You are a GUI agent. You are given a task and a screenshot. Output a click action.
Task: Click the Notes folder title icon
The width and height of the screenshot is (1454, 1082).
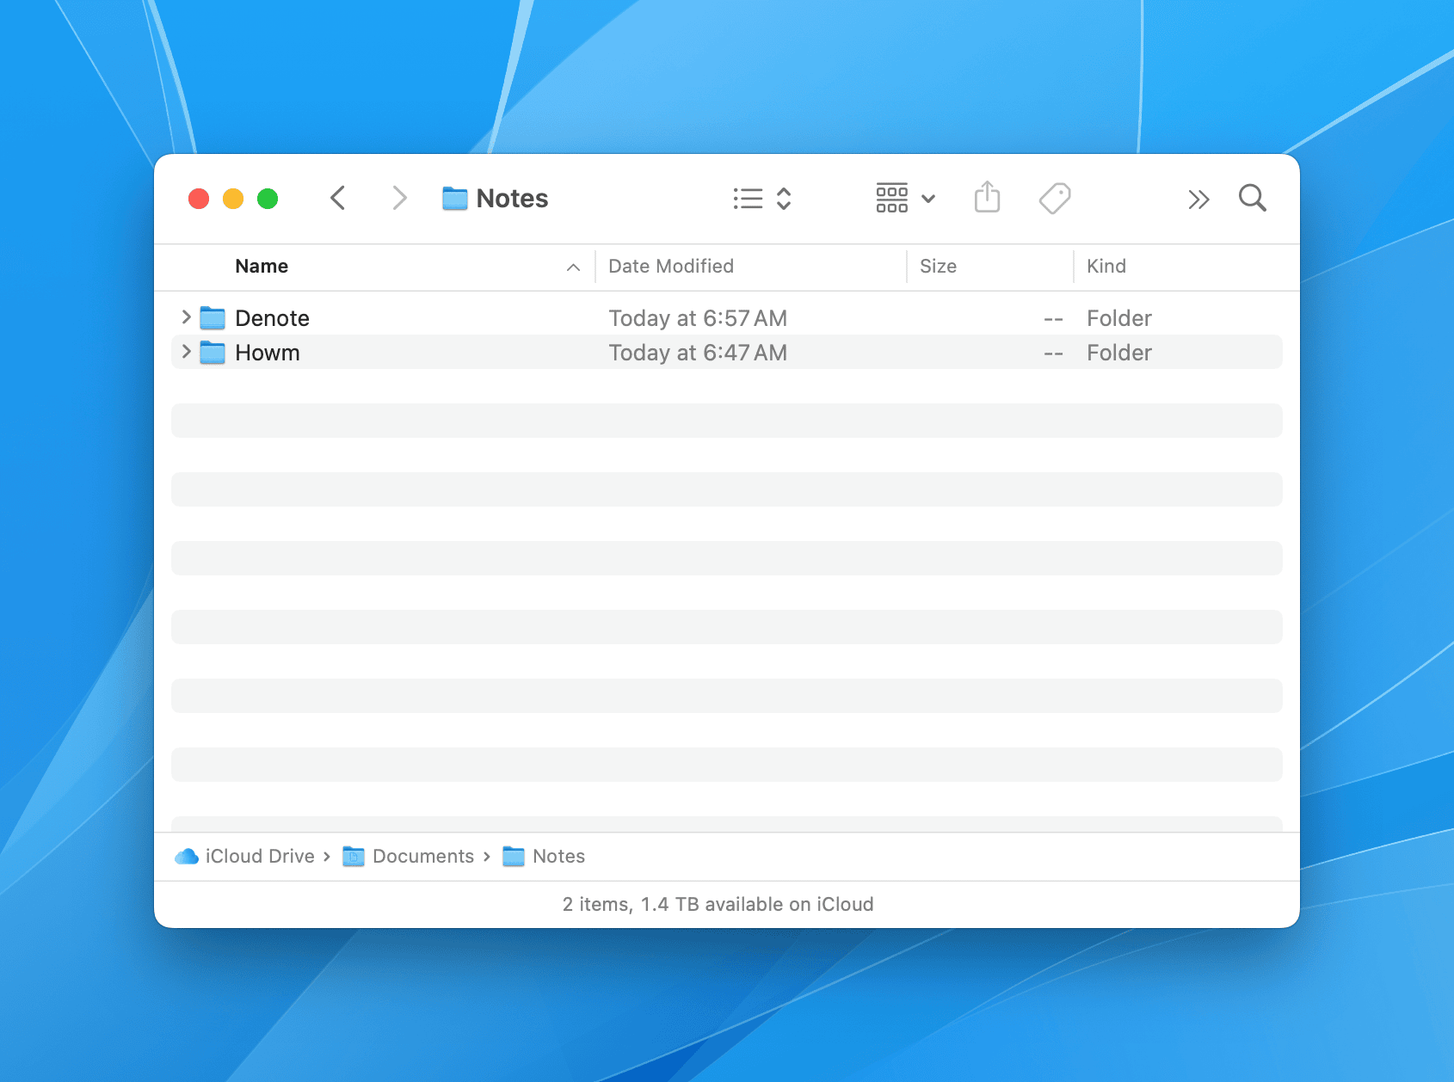pos(454,199)
